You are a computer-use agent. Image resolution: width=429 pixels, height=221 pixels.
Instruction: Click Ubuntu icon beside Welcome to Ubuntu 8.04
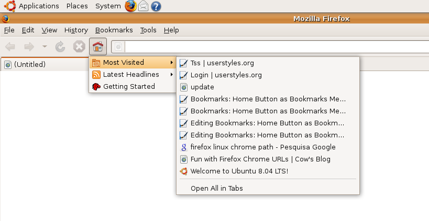tap(183, 171)
